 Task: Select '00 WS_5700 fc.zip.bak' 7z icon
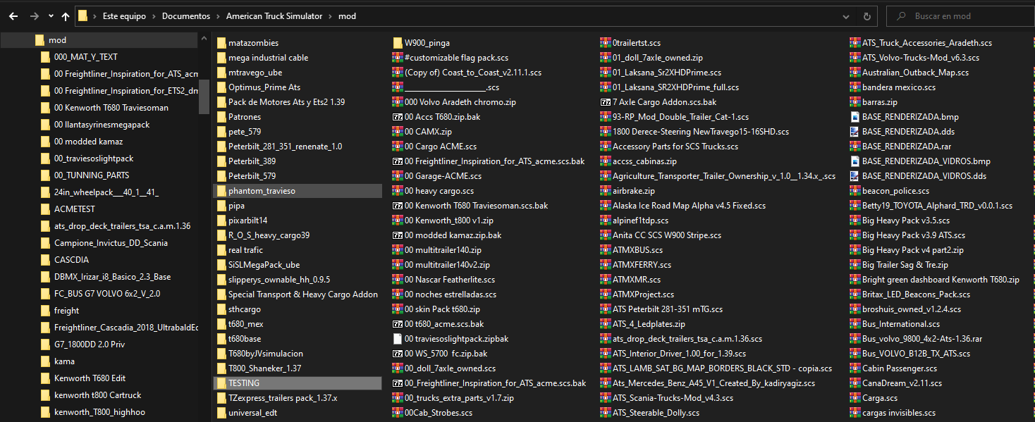pyautogui.click(x=398, y=354)
